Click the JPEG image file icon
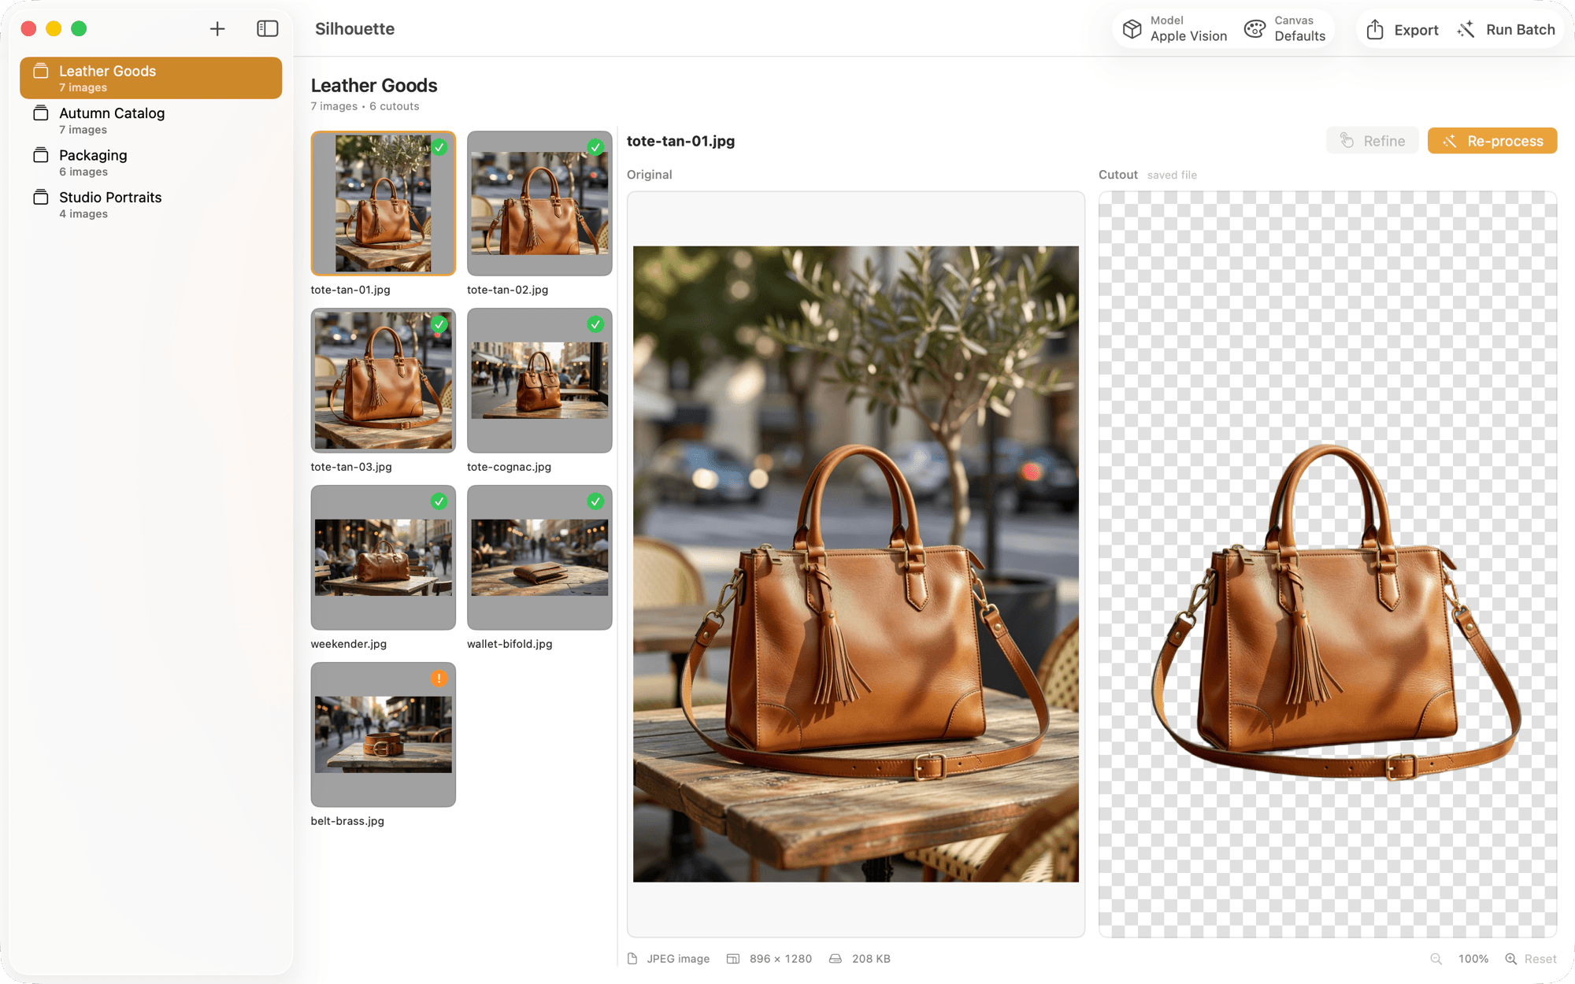 point(632,959)
